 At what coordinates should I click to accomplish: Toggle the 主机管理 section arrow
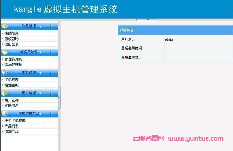(x=40, y=73)
